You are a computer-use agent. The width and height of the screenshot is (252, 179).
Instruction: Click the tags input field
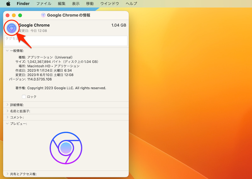(x=66, y=41)
